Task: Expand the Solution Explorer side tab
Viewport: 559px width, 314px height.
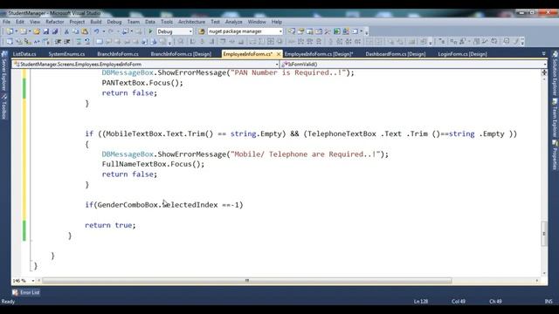Action: [x=555, y=73]
